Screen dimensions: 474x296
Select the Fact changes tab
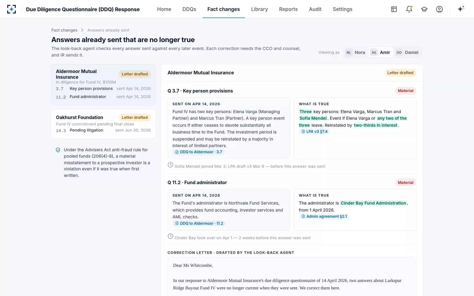tap(224, 9)
